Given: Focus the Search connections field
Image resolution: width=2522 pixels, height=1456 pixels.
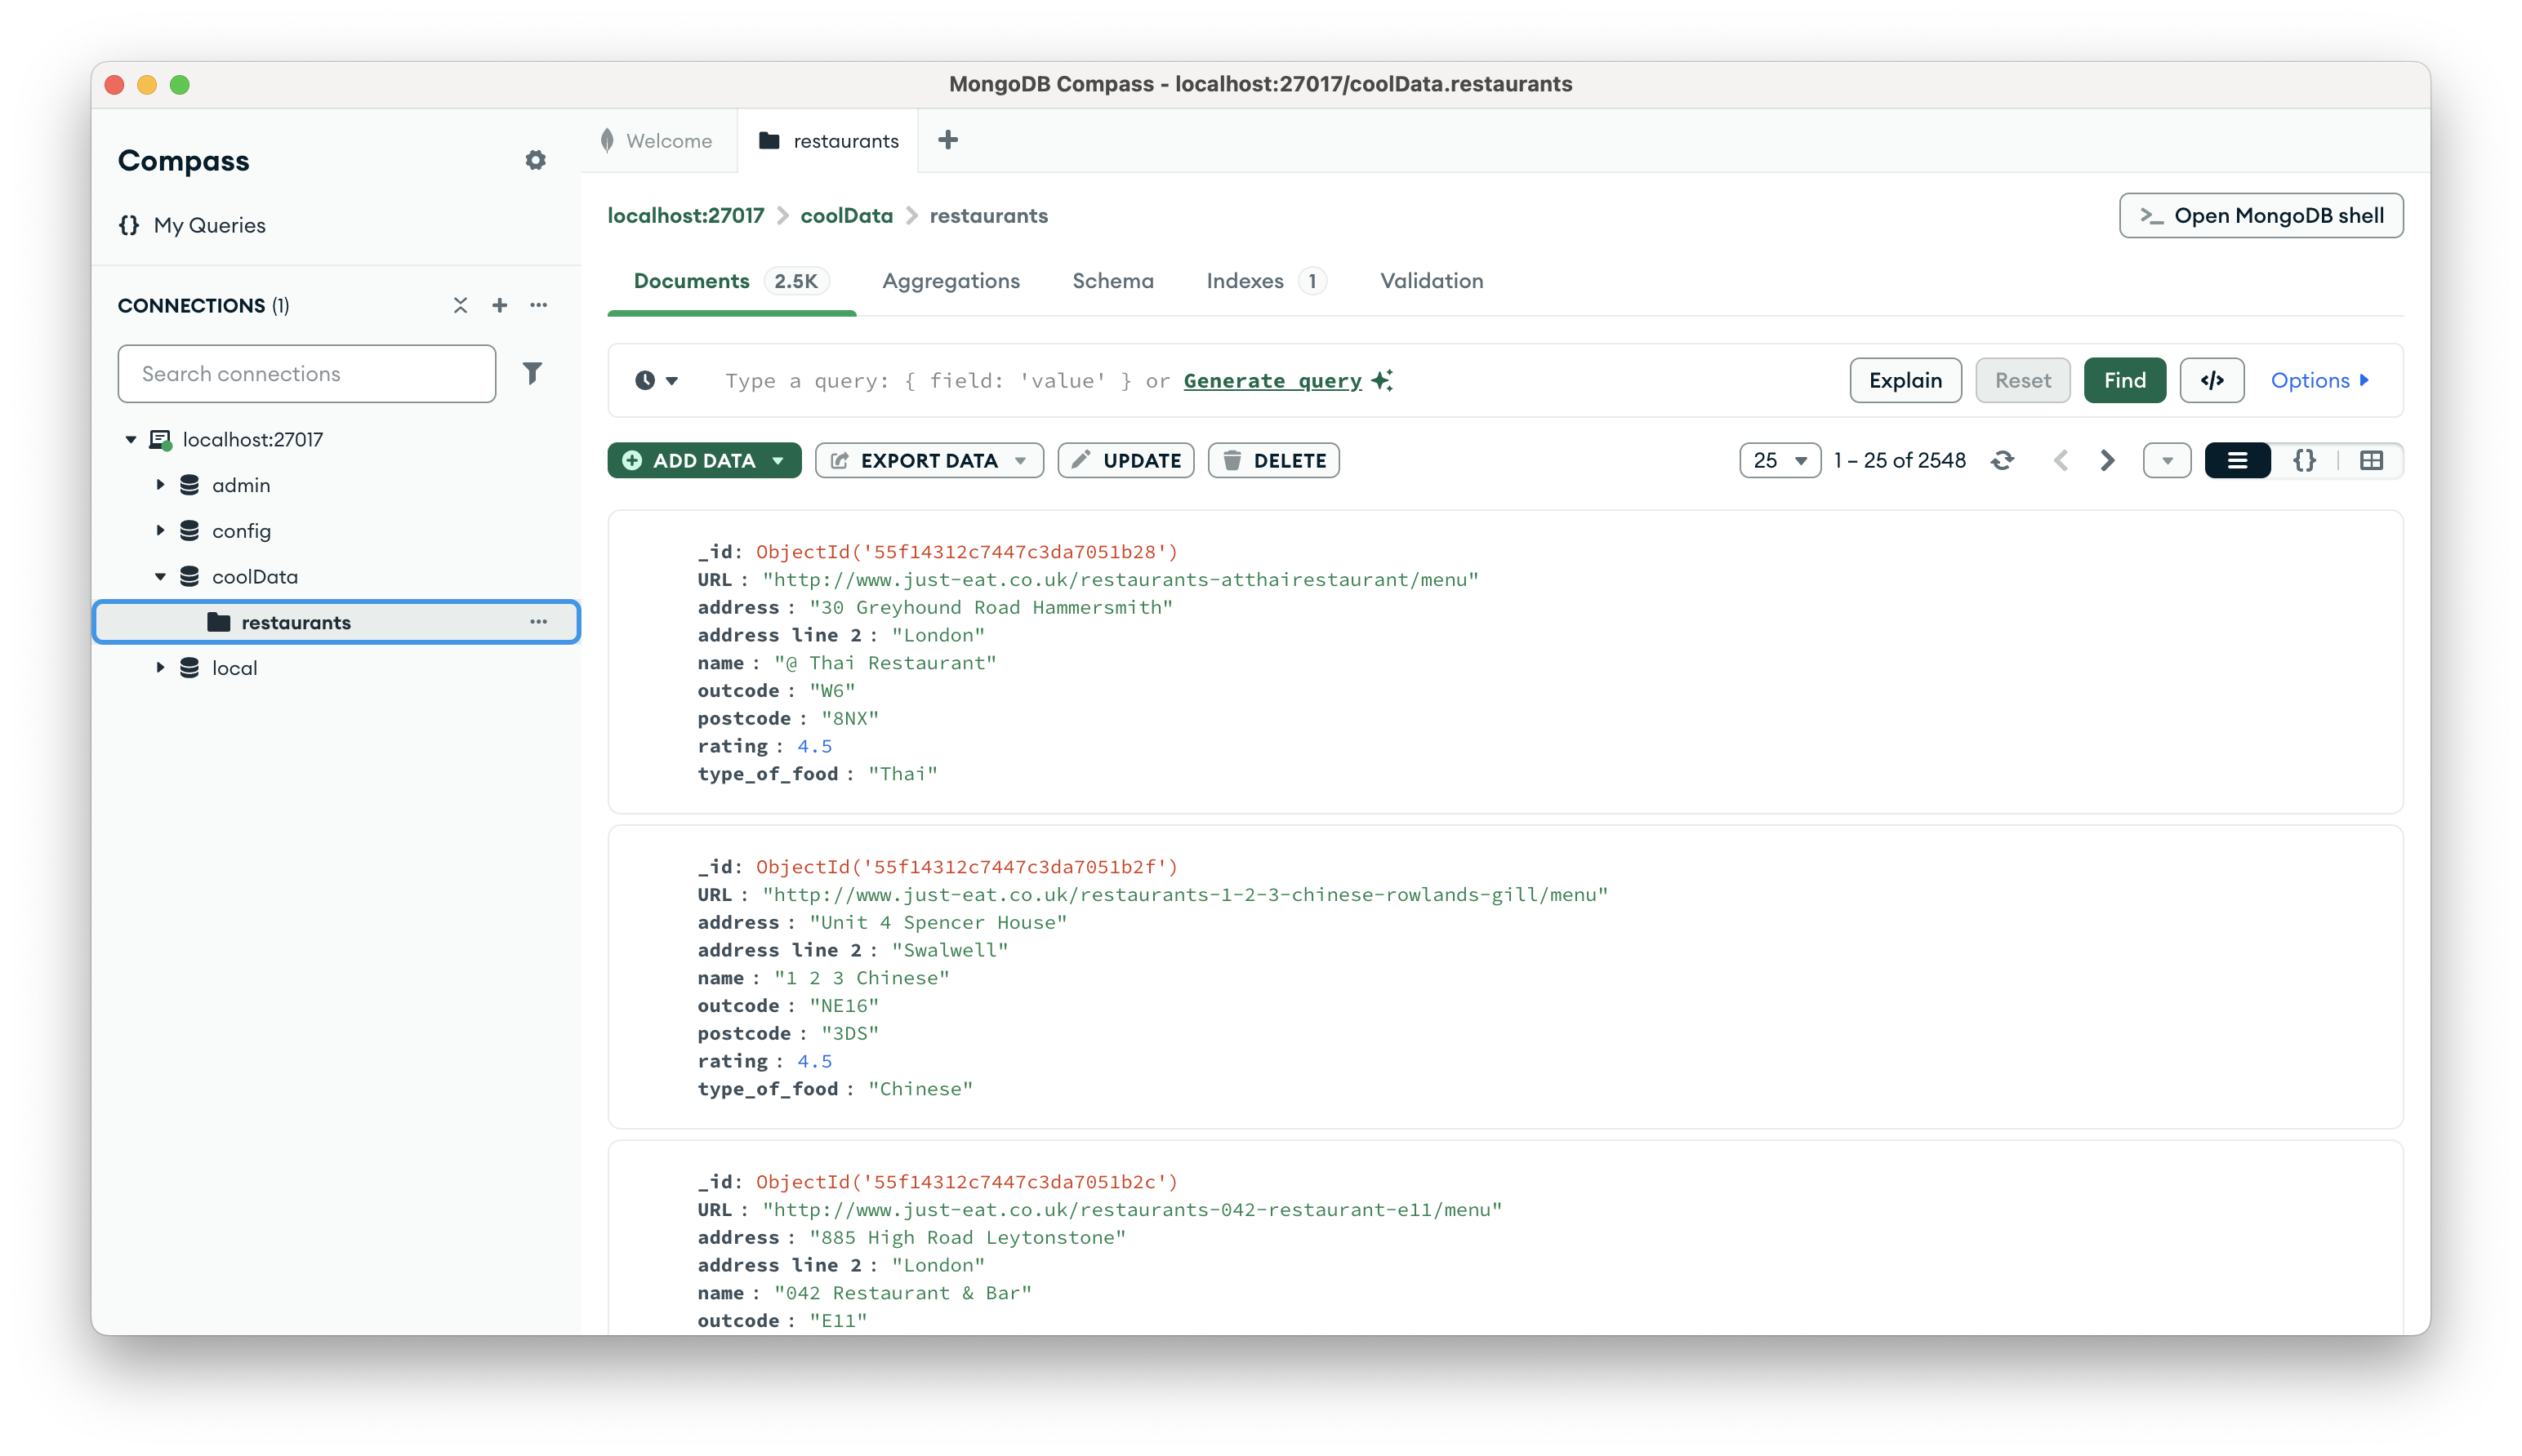Looking at the screenshot, I should (x=306, y=374).
